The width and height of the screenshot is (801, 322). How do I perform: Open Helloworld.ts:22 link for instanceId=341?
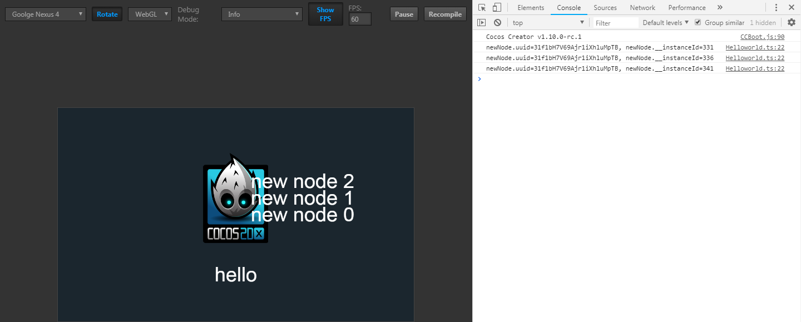tap(755, 68)
